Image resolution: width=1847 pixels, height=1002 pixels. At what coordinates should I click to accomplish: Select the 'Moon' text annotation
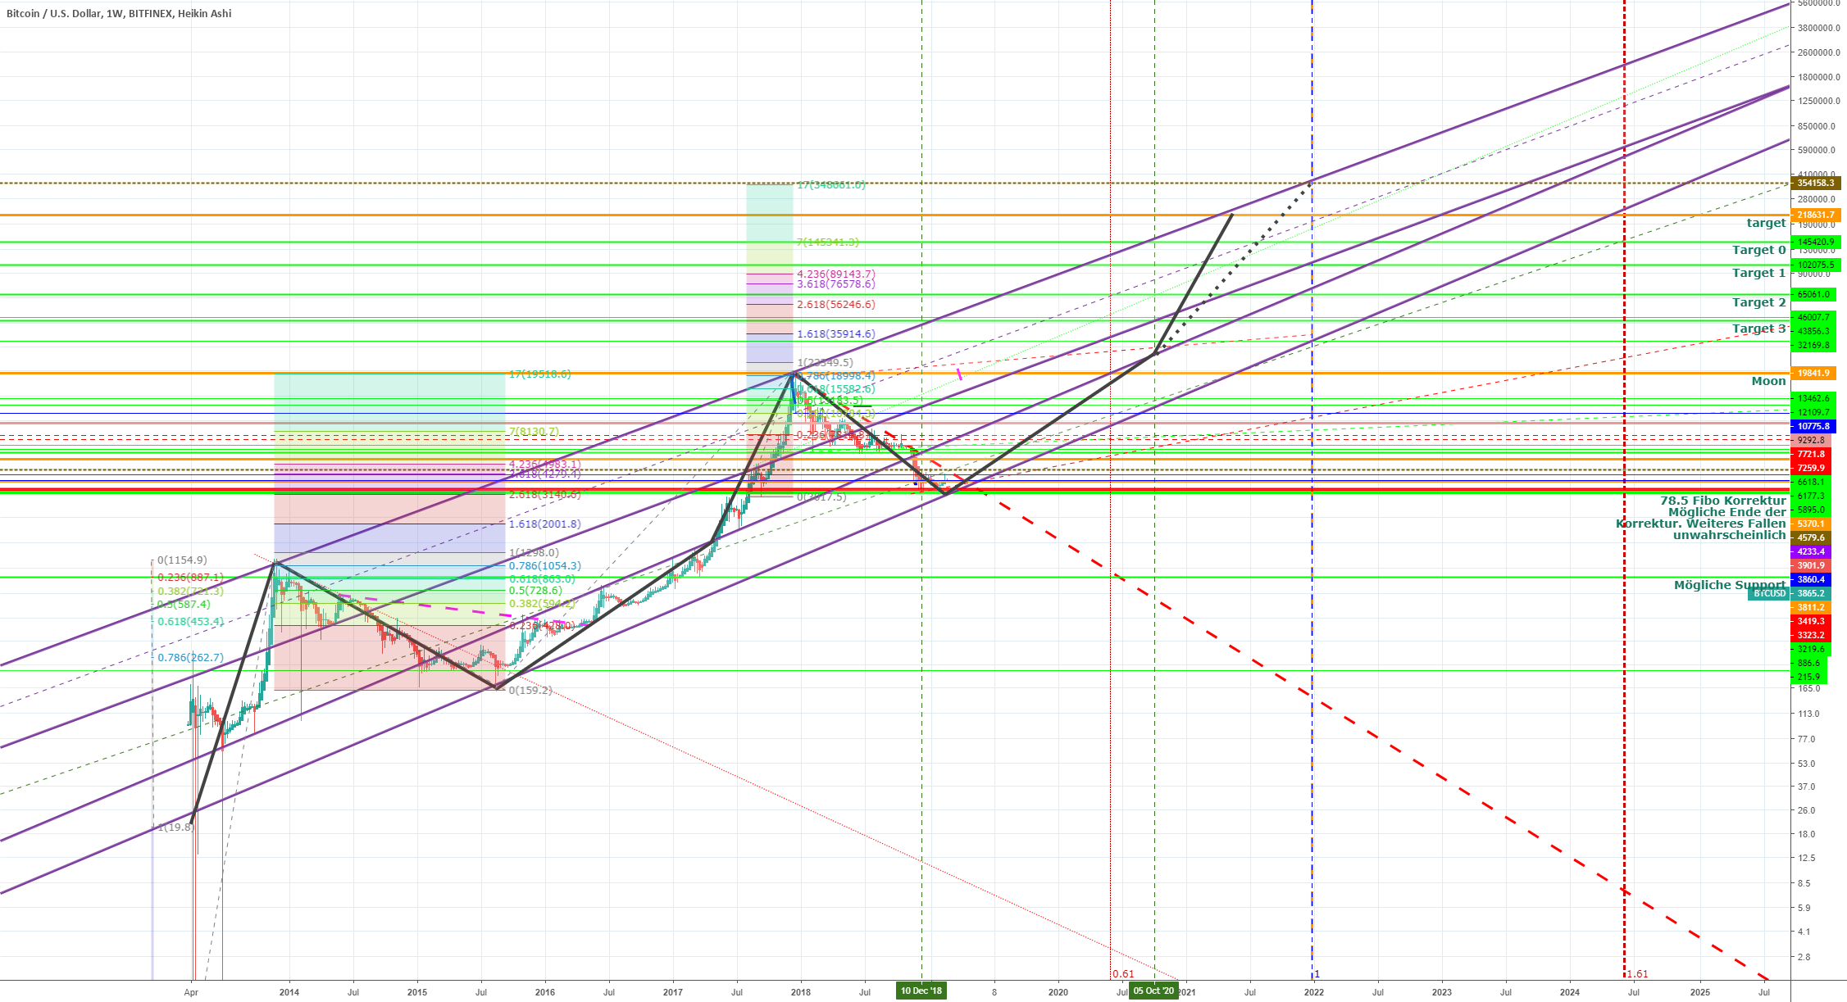pyautogui.click(x=1767, y=381)
